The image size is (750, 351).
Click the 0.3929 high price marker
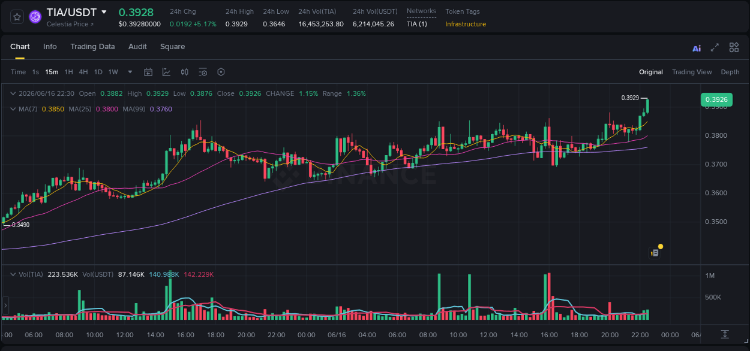pyautogui.click(x=630, y=98)
